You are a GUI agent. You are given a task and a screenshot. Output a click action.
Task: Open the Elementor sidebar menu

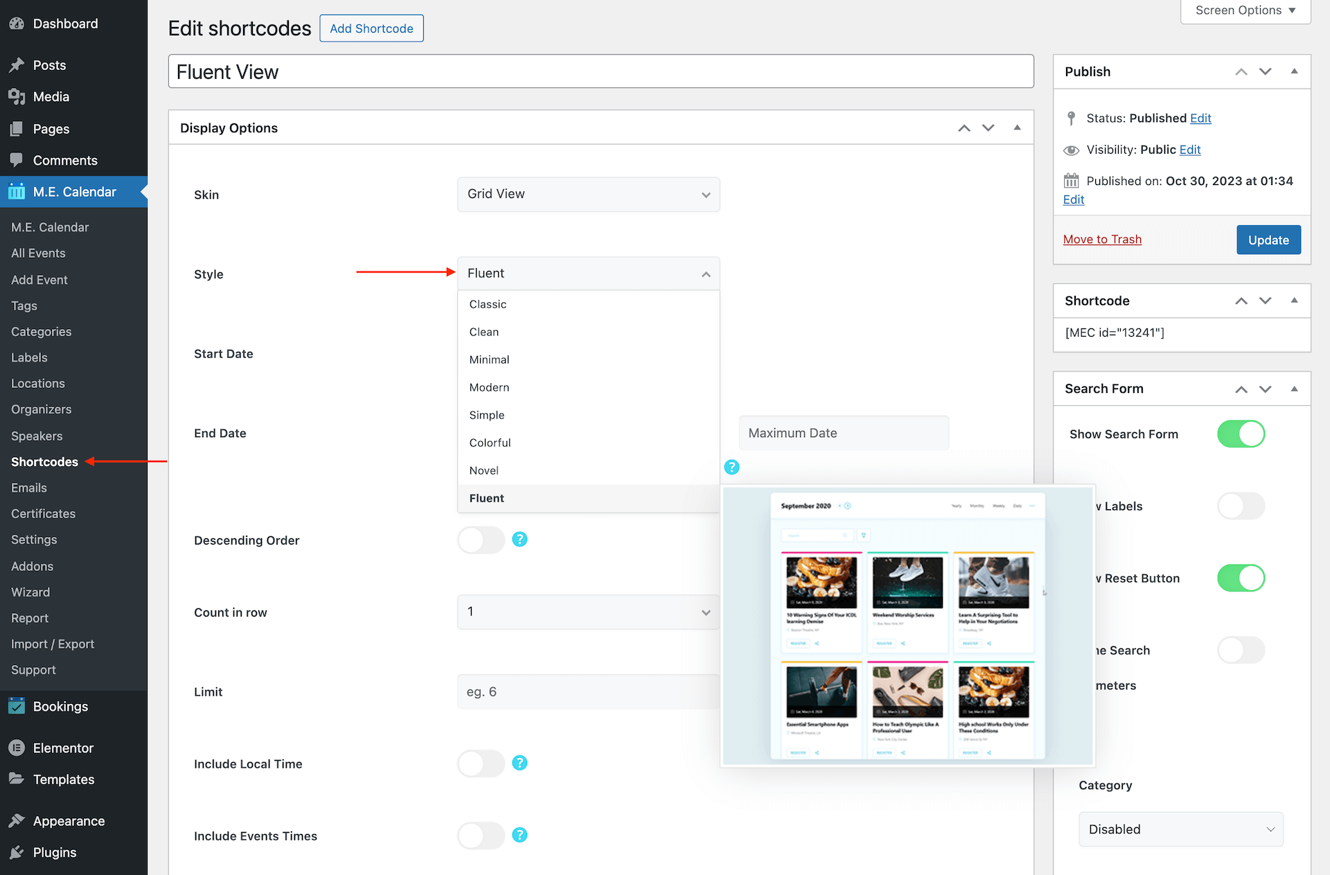(x=62, y=748)
